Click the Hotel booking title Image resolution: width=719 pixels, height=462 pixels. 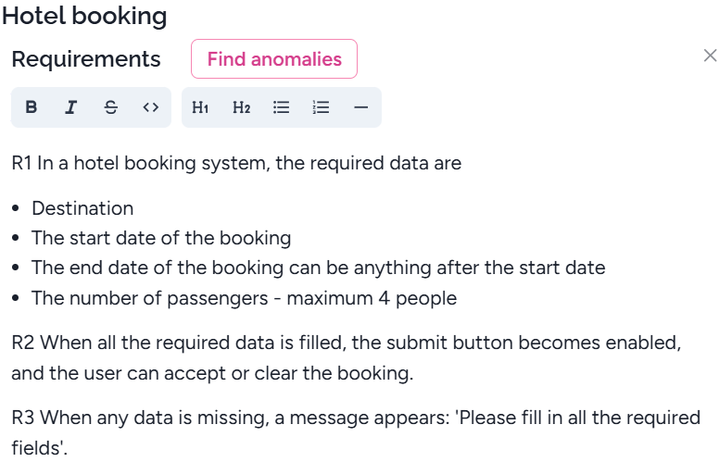coord(84,16)
